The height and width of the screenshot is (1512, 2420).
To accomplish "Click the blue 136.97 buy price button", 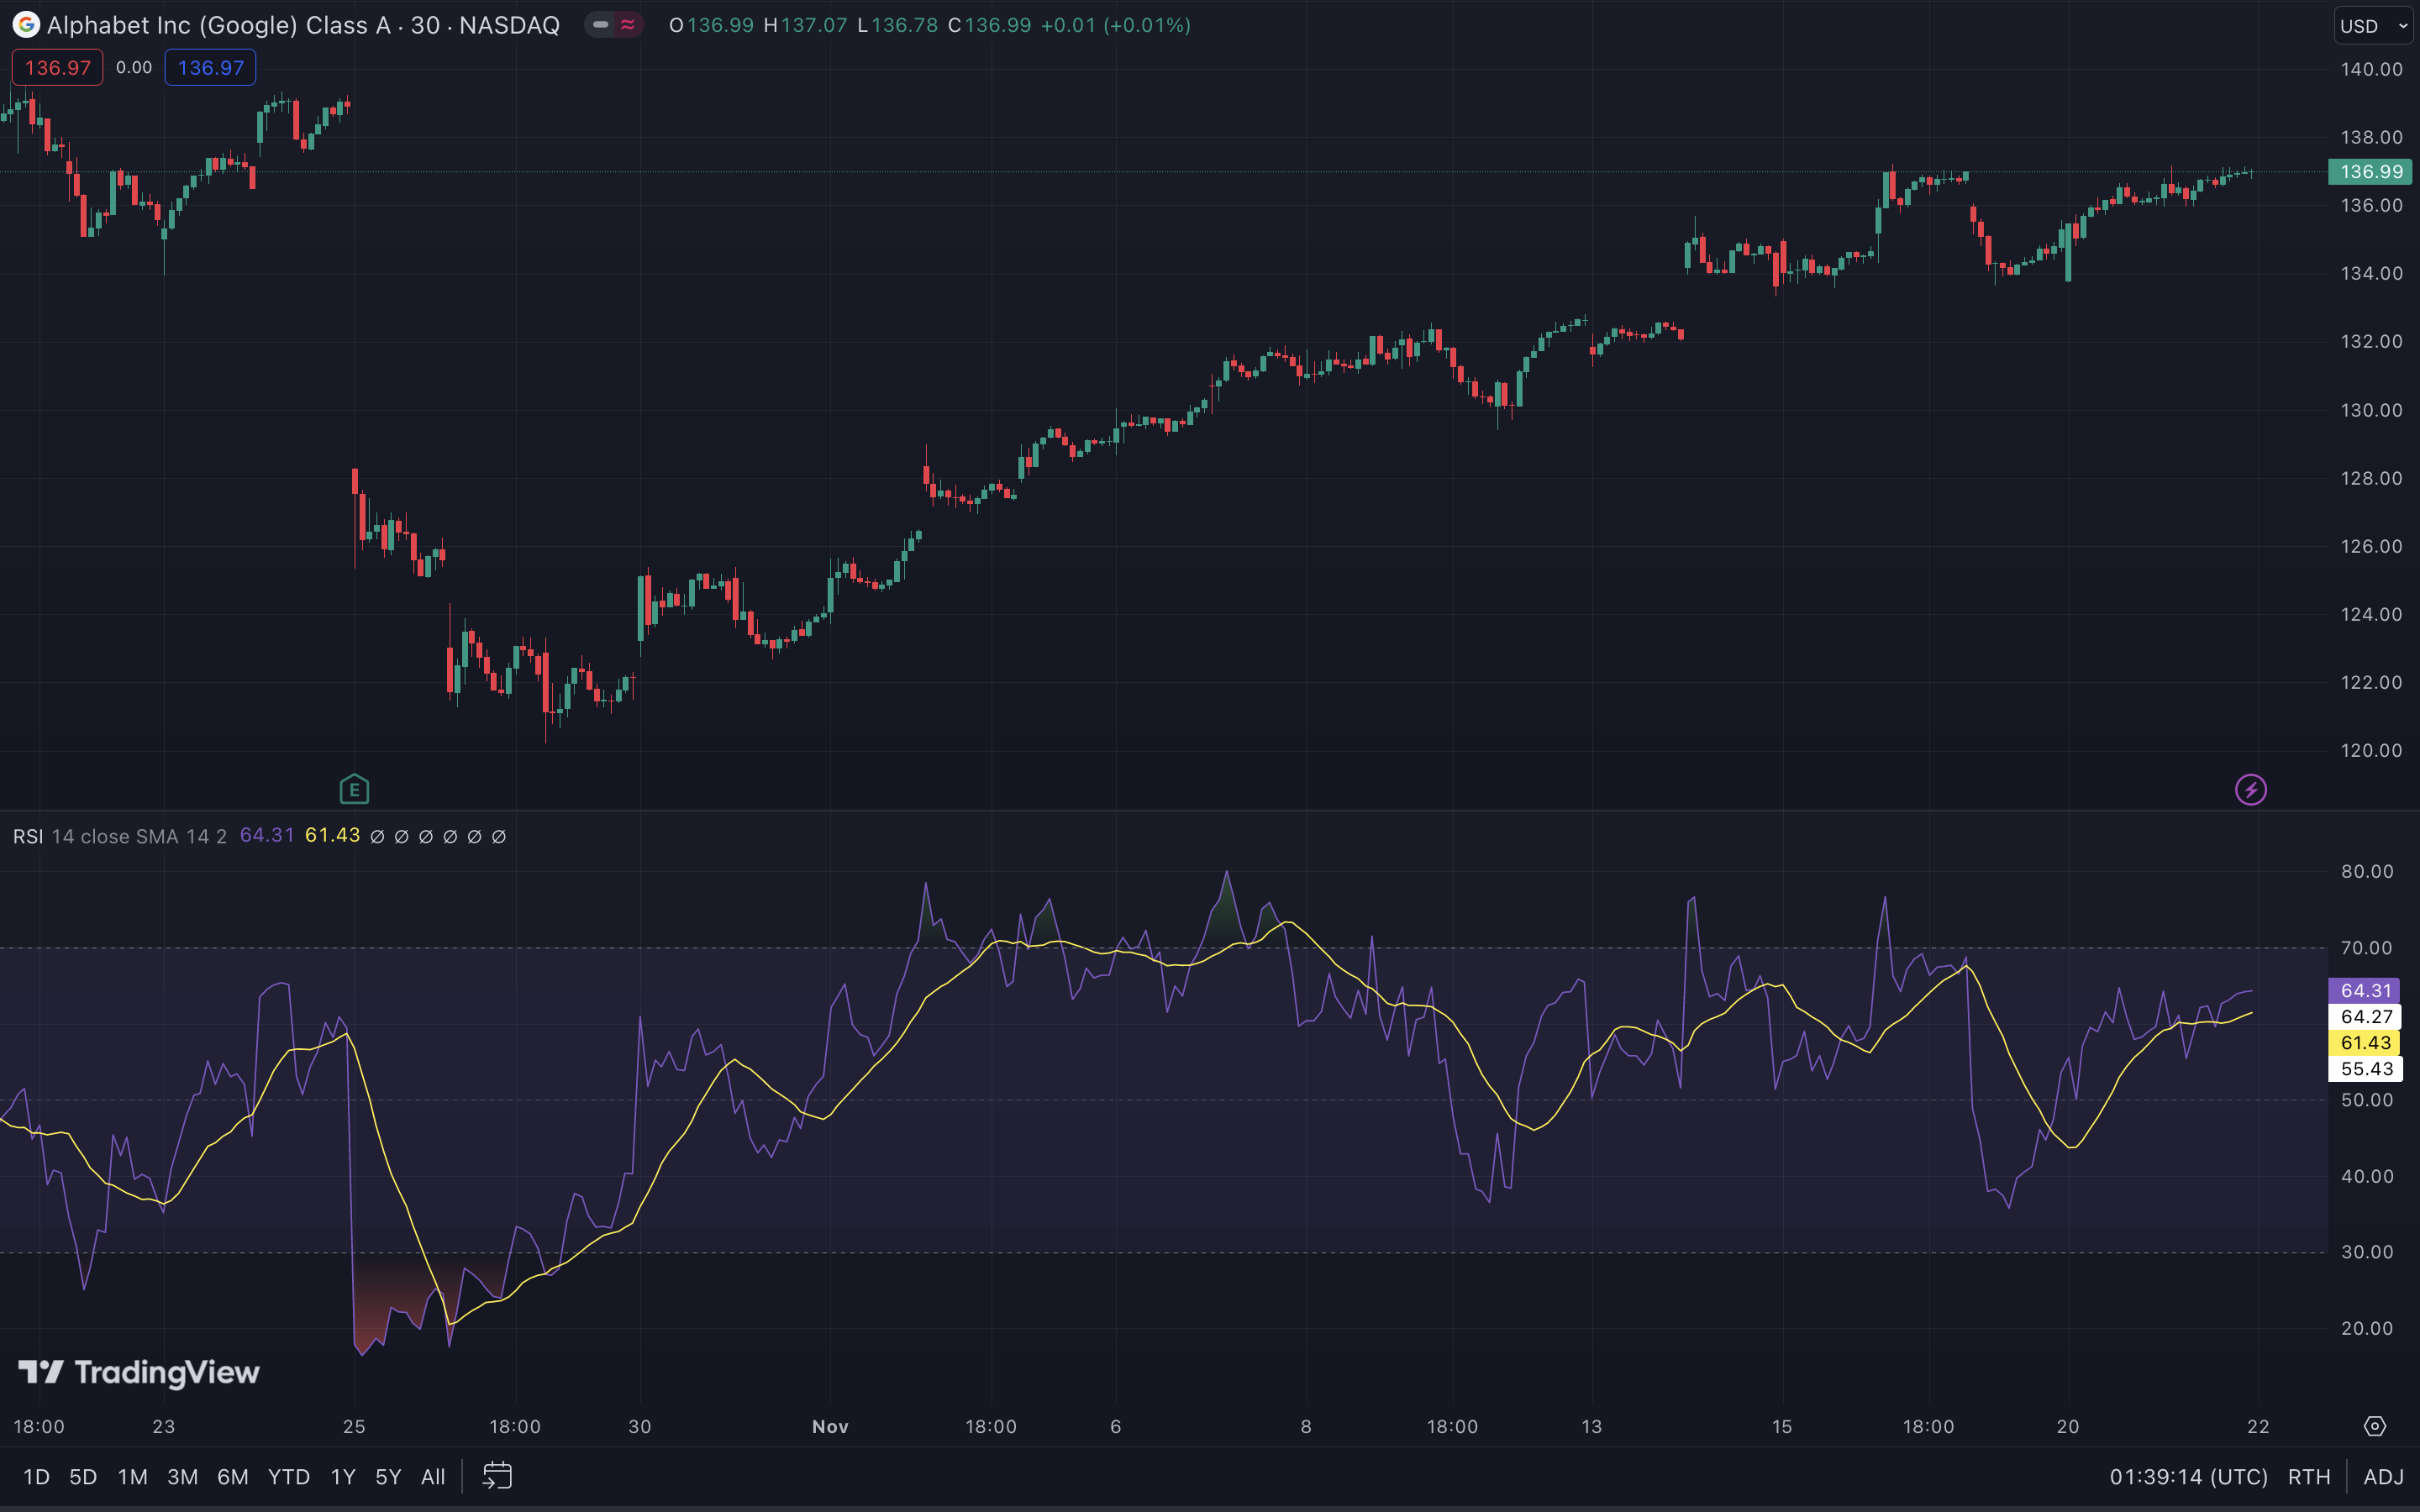I will pos(210,68).
